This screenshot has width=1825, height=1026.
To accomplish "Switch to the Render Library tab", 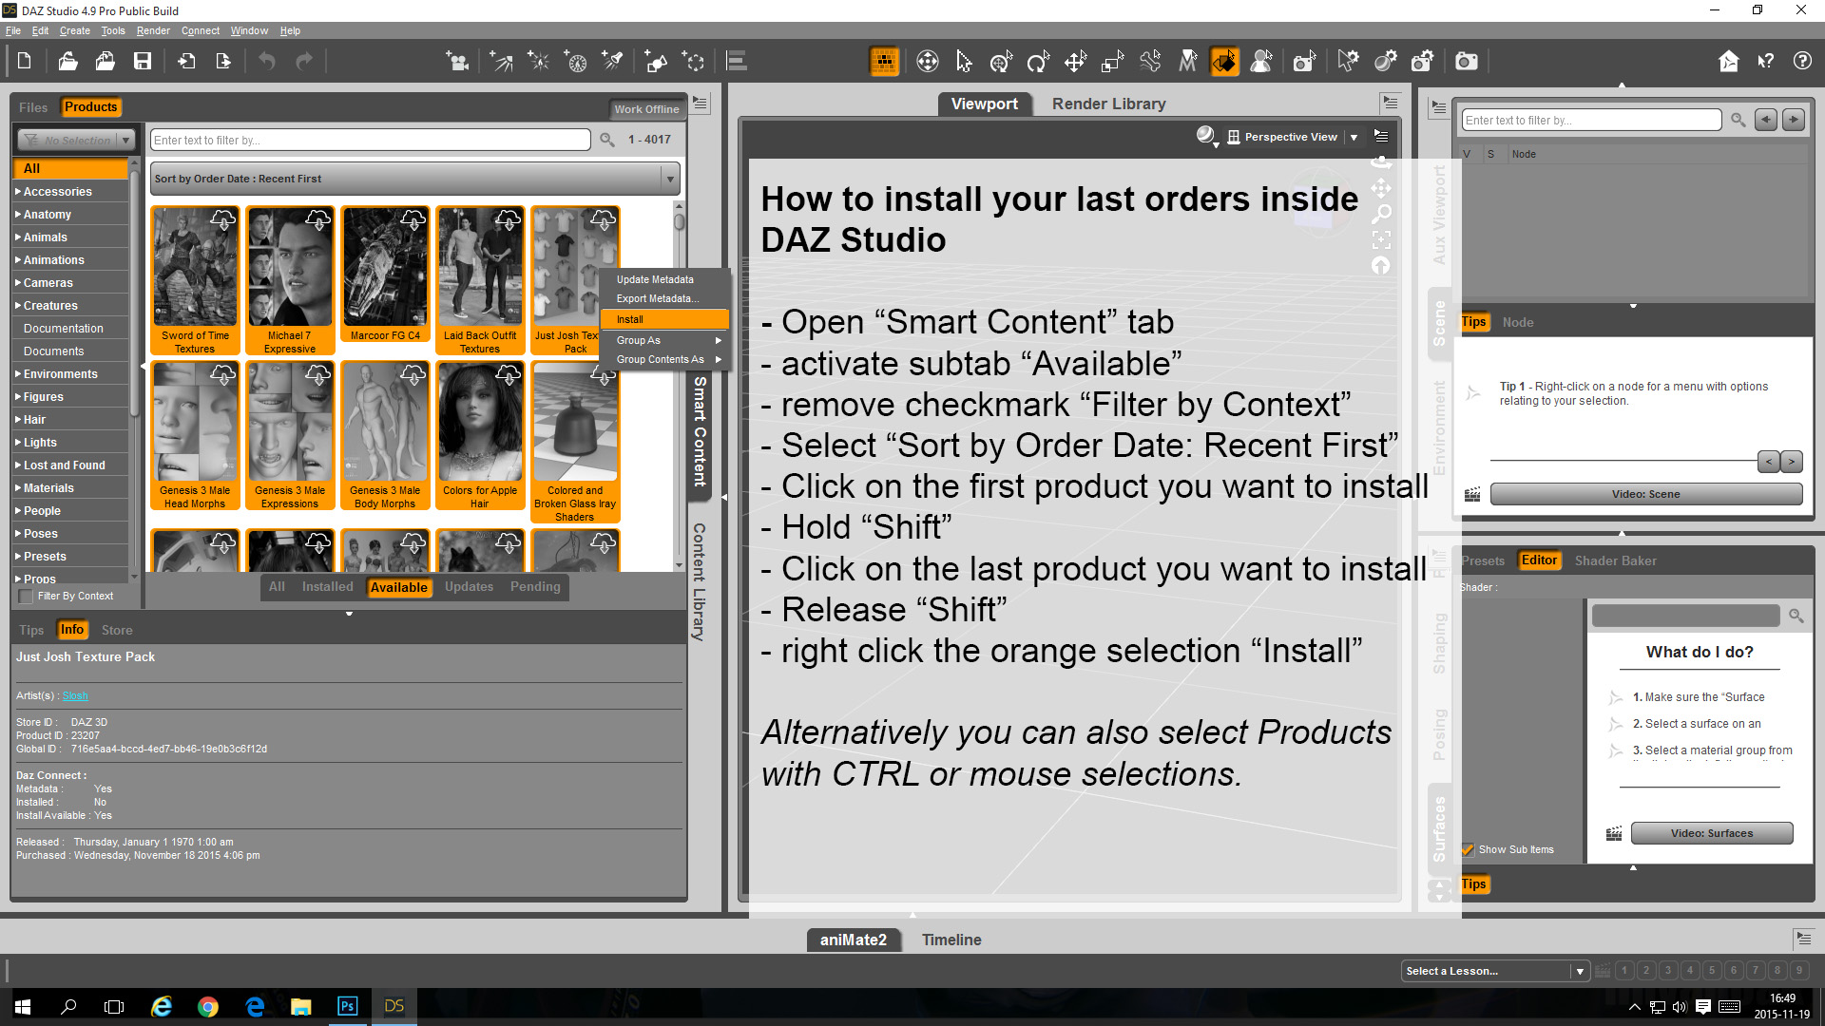I will [x=1108, y=104].
